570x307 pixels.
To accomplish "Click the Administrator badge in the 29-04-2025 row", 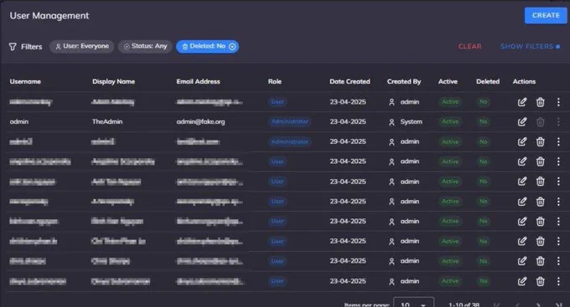I will (290, 141).
